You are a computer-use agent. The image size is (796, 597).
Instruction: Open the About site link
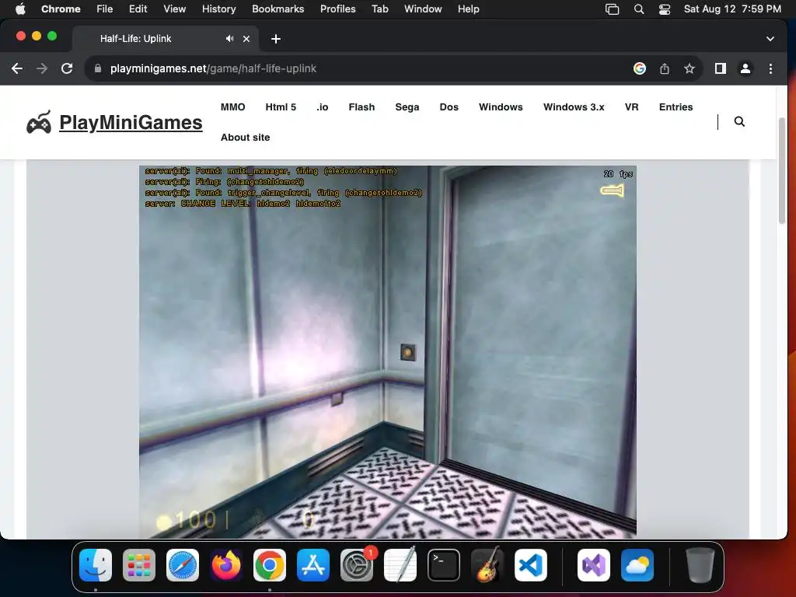coord(245,138)
